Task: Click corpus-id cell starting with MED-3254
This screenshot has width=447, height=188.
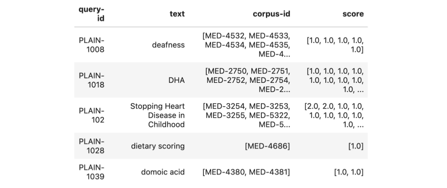Action: point(246,116)
